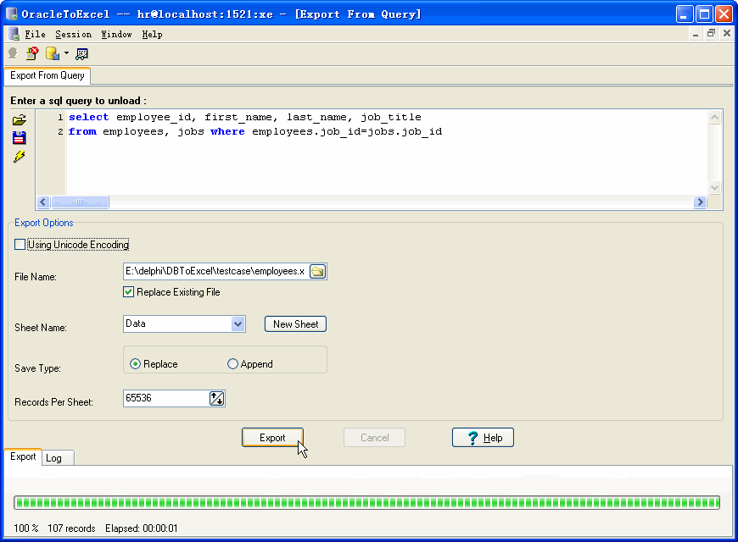Image resolution: width=738 pixels, height=542 pixels.
Task: Expand the Sheet Name dropdown
Action: tap(238, 324)
